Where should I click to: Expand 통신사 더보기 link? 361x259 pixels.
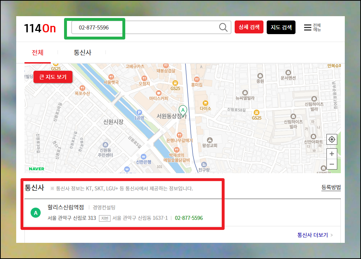(x=315, y=235)
